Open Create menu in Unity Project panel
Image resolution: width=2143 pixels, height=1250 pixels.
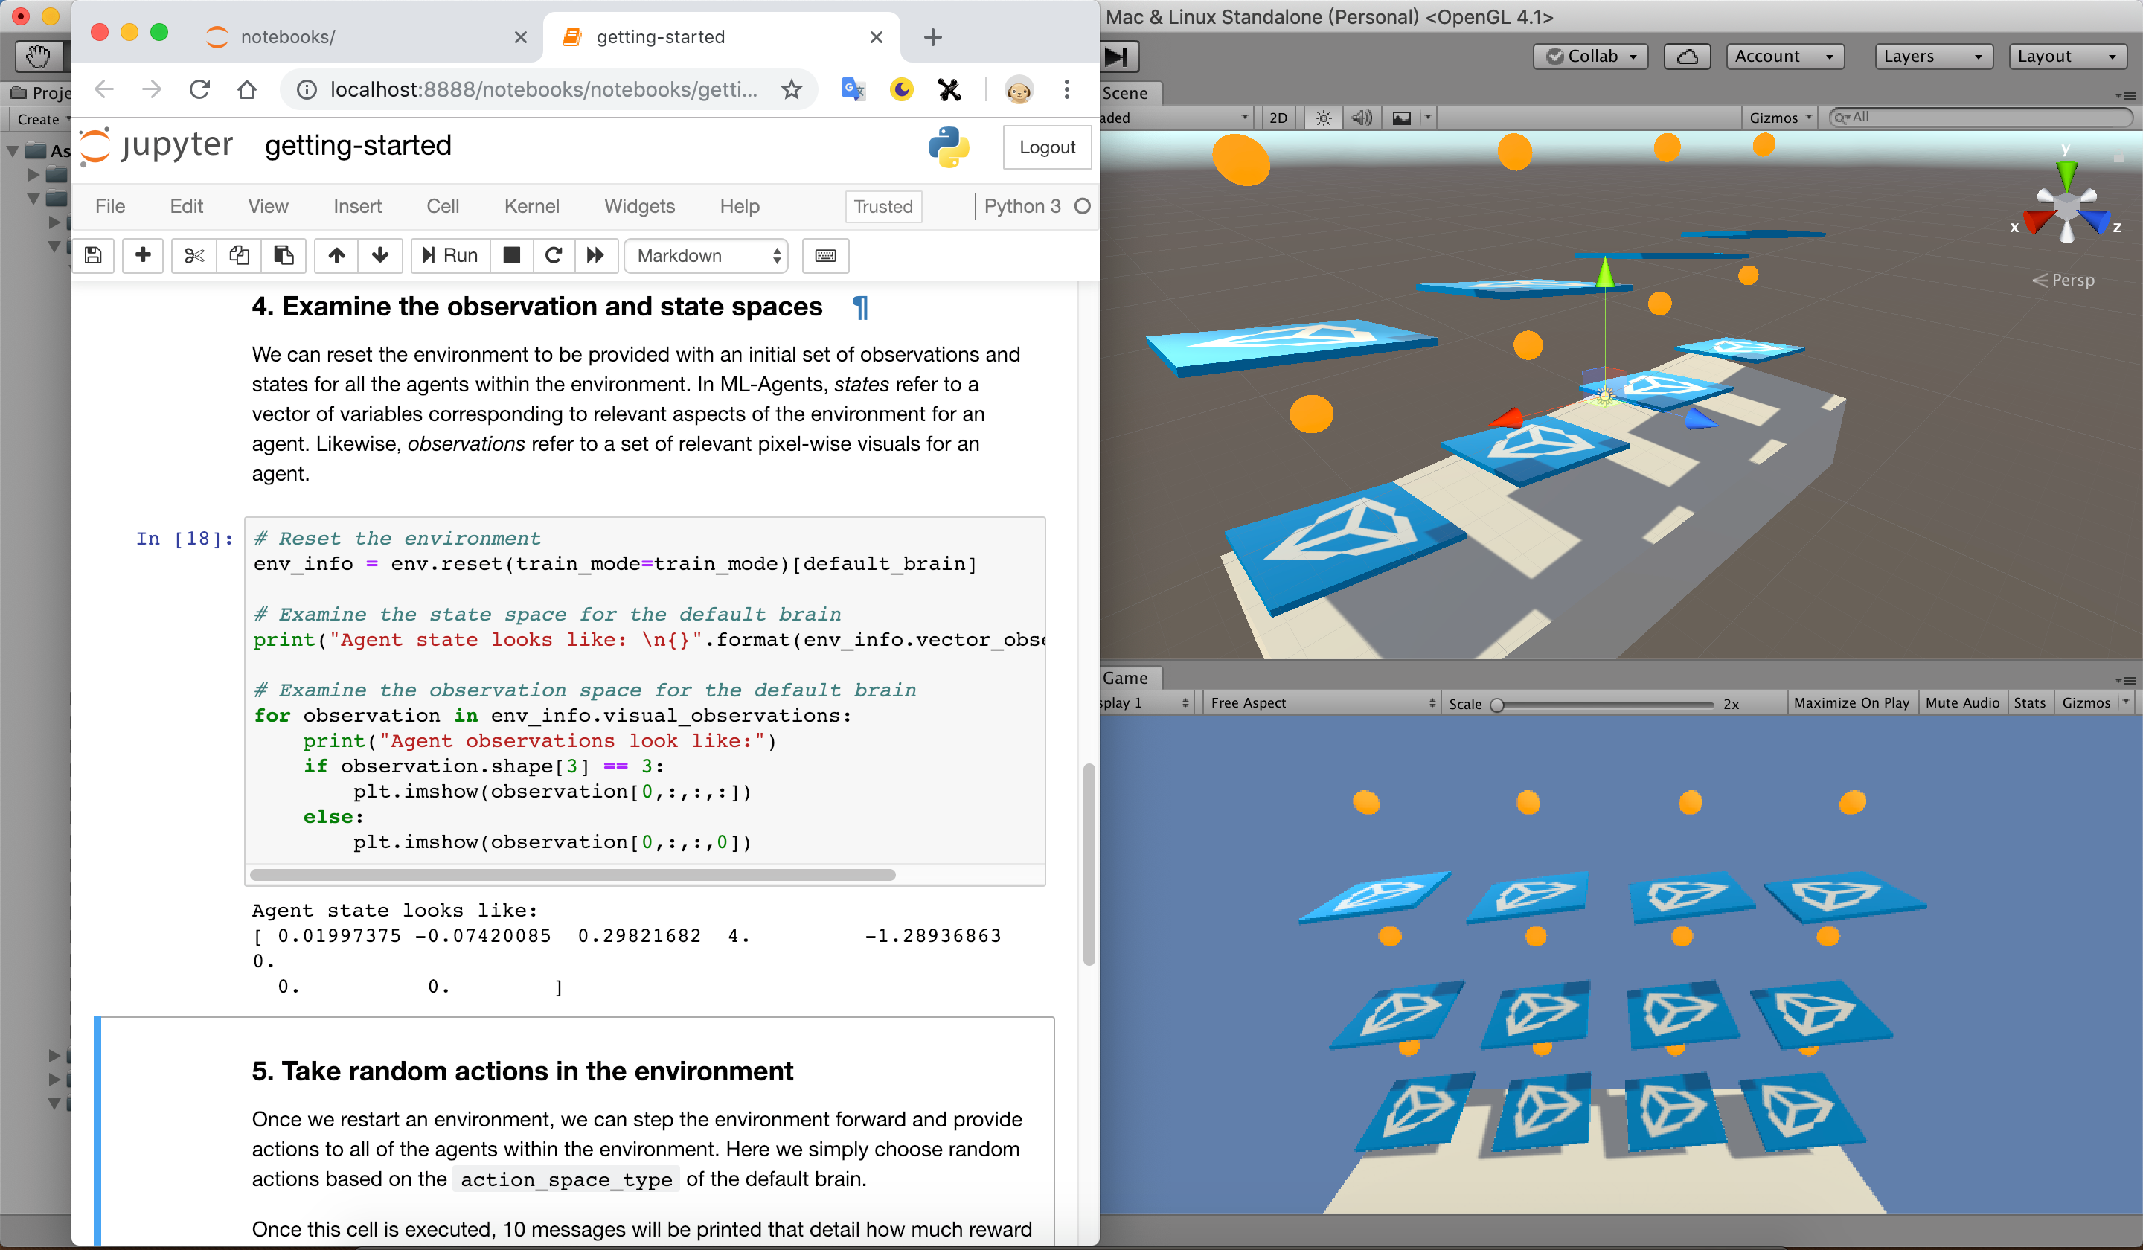[41, 119]
